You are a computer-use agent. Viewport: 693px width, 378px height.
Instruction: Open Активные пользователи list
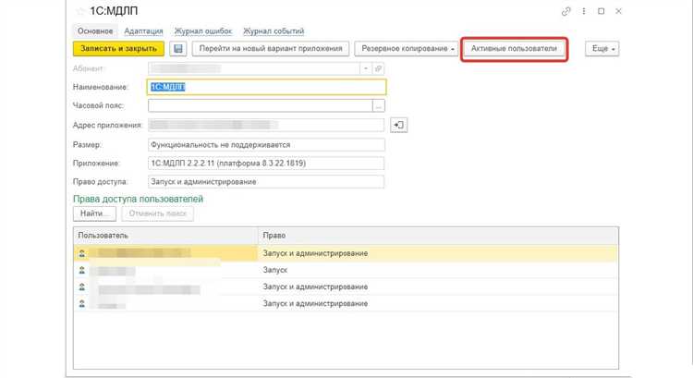point(514,49)
